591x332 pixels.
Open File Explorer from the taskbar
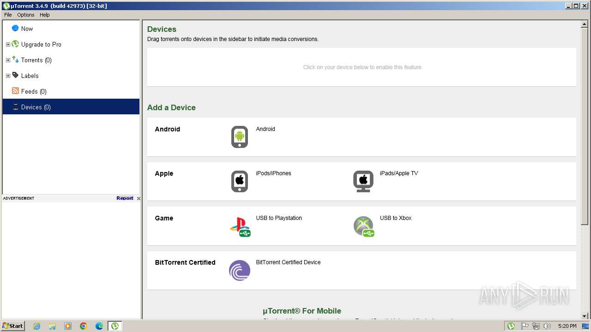52,326
